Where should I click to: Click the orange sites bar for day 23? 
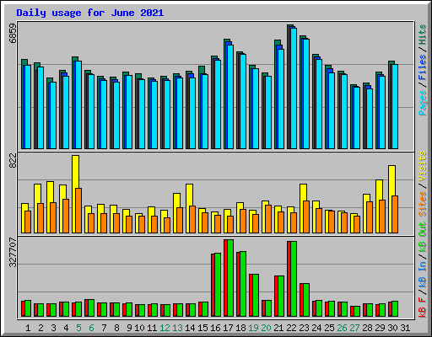306,217
